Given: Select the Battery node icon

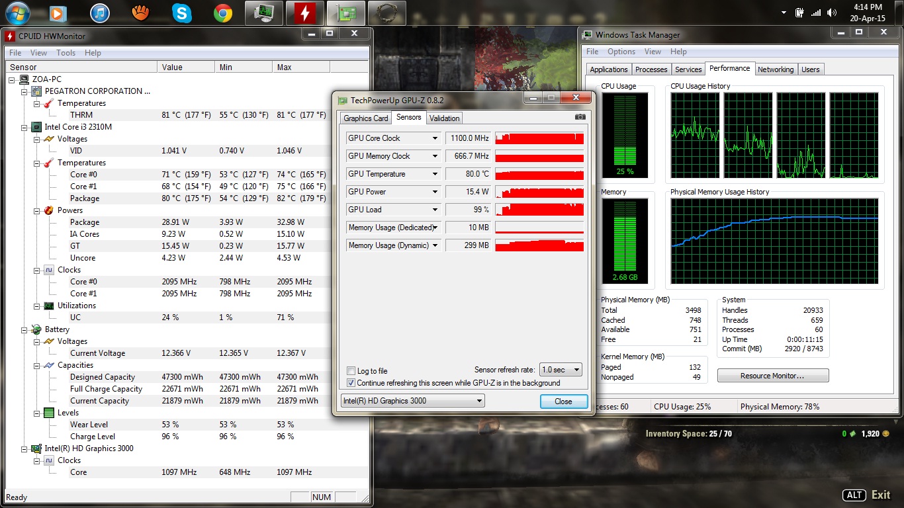Looking at the screenshot, I should [36, 329].
